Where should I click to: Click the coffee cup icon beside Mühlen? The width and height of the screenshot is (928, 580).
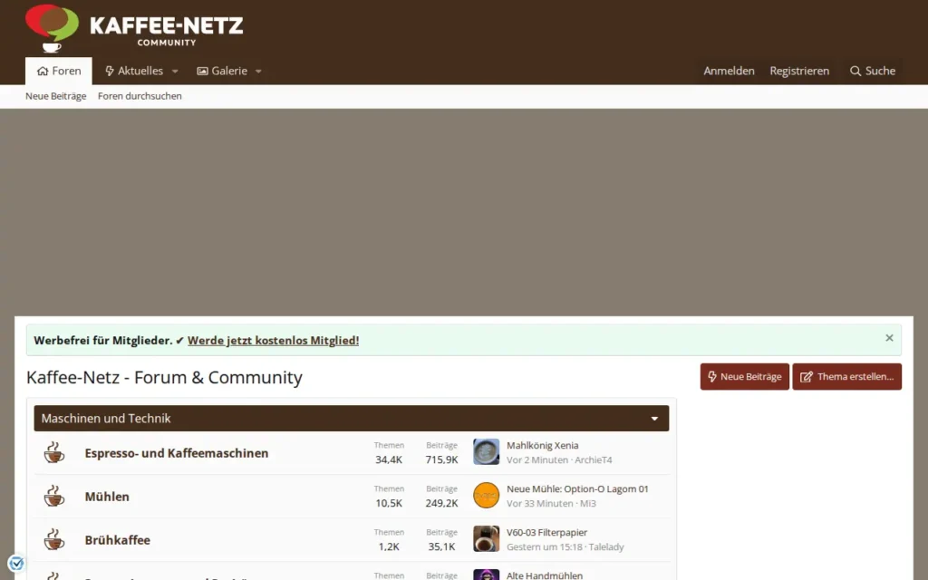53,496
